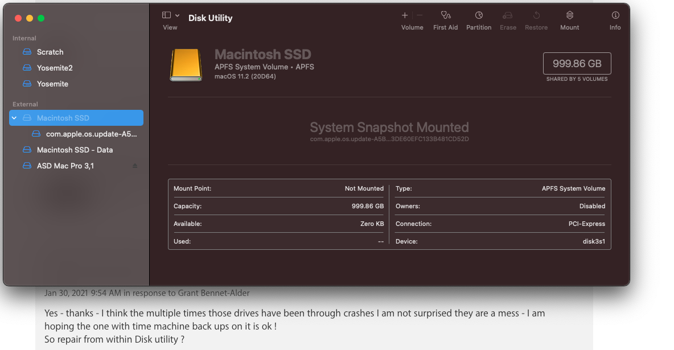
Task: Run First Aid stethoscope tool
Action: pos(446,15)
